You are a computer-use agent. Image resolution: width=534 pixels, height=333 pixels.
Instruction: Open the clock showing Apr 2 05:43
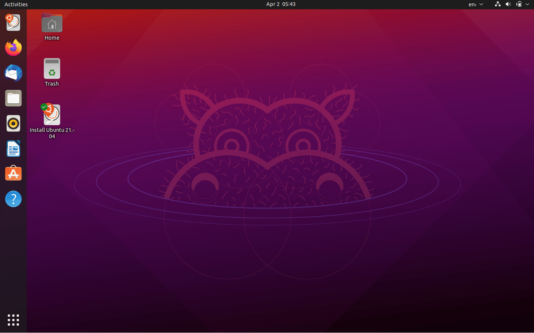[281, 4]
